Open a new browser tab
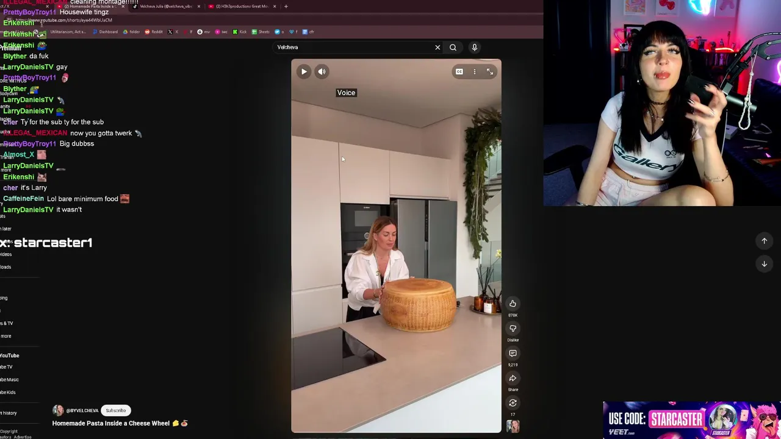 (x=286, y=6)
